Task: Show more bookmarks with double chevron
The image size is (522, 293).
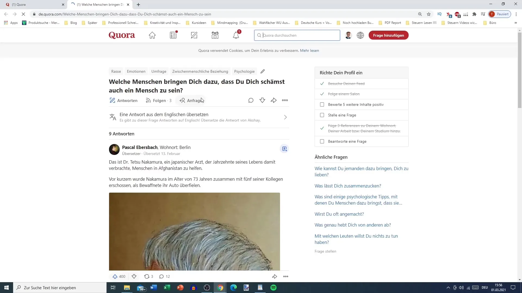Action: pos(515,23)
